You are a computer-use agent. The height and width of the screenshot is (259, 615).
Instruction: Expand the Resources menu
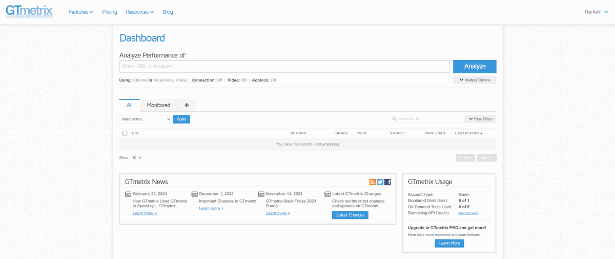[x=140, y=12]
